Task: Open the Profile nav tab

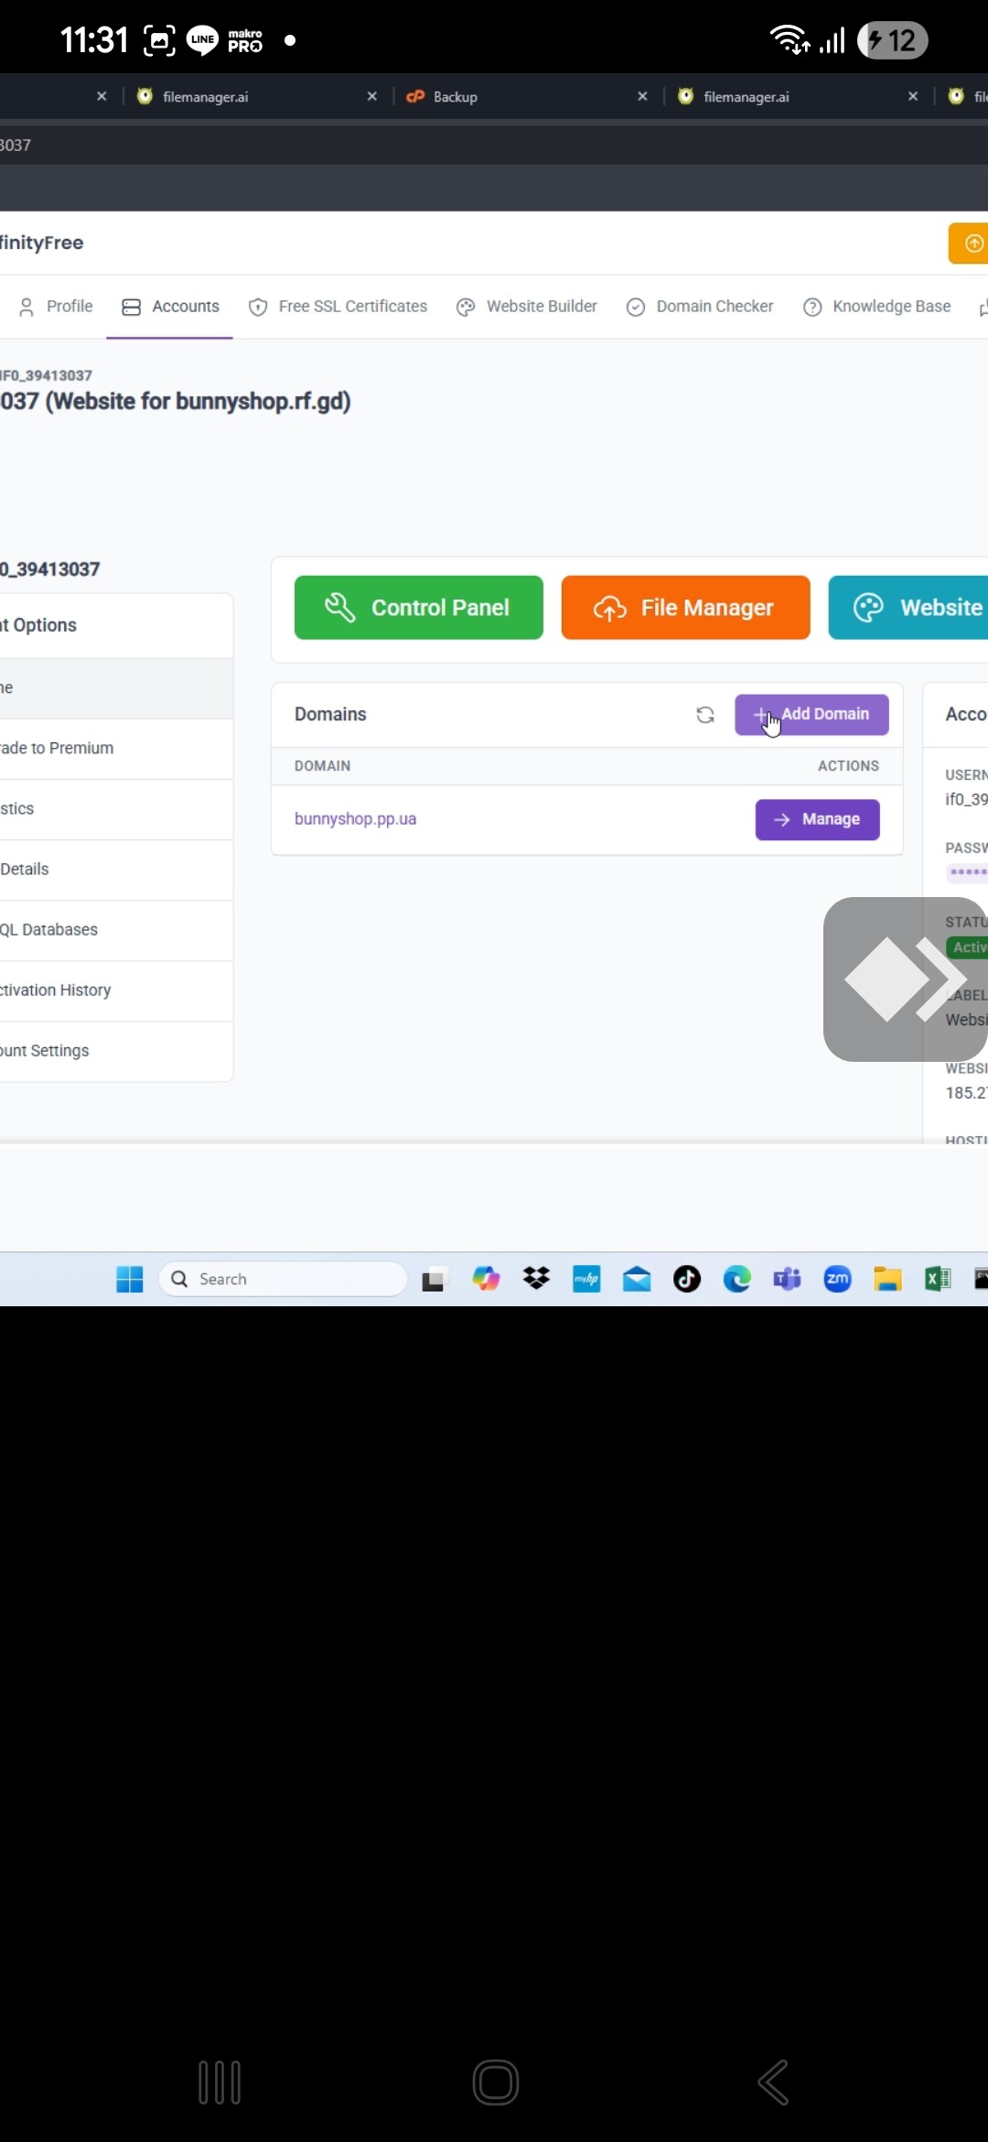Action: tap(56, 307)
